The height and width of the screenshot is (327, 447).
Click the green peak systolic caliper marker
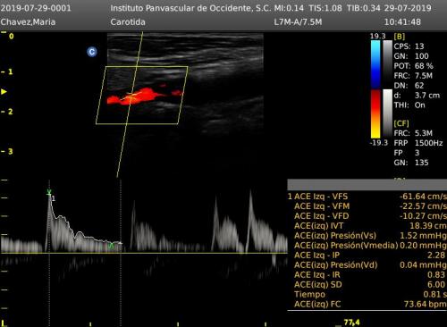click(x=49, y=192)
